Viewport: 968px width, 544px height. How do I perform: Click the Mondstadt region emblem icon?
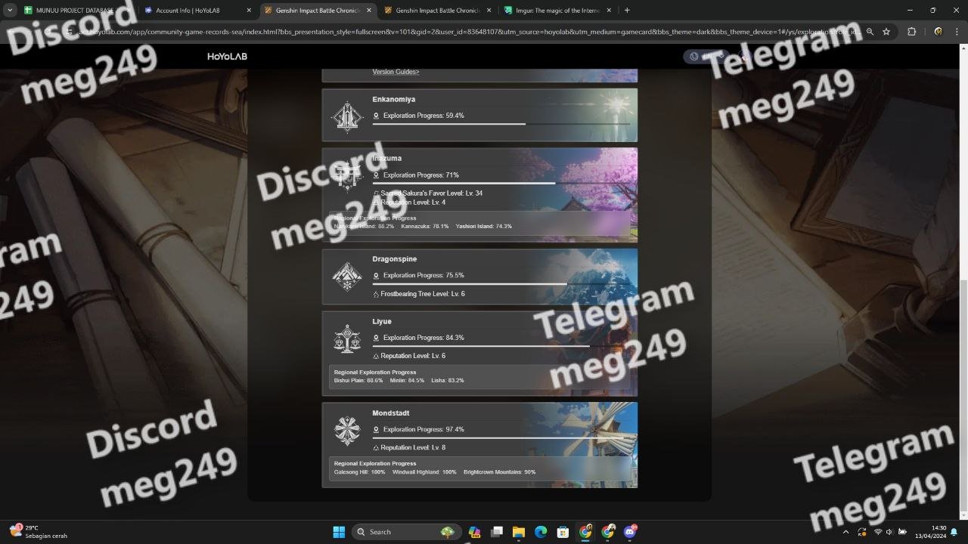[347, 431]
